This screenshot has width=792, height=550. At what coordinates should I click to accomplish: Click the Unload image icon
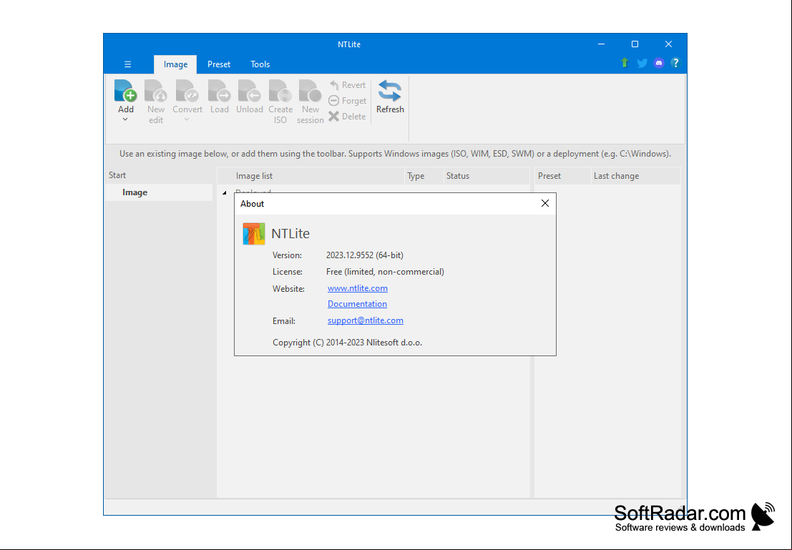click(250, 91)
